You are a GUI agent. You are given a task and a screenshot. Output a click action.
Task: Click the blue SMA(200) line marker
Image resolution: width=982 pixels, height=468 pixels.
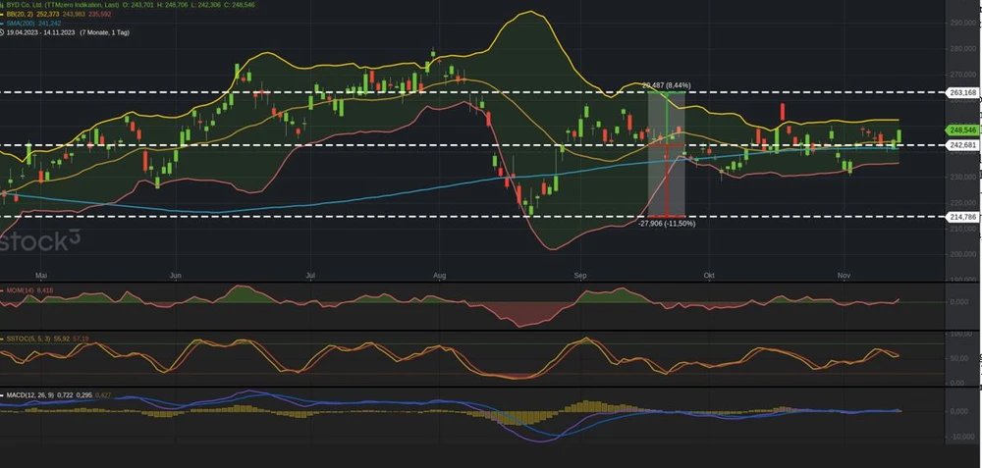point(4,24)
